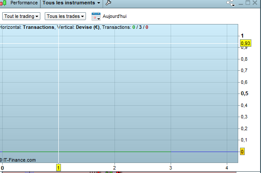Expand the 'Tout le trading' dropdown
The width and height of the screenshot is (261, 173).
click(x=21, y=16)
